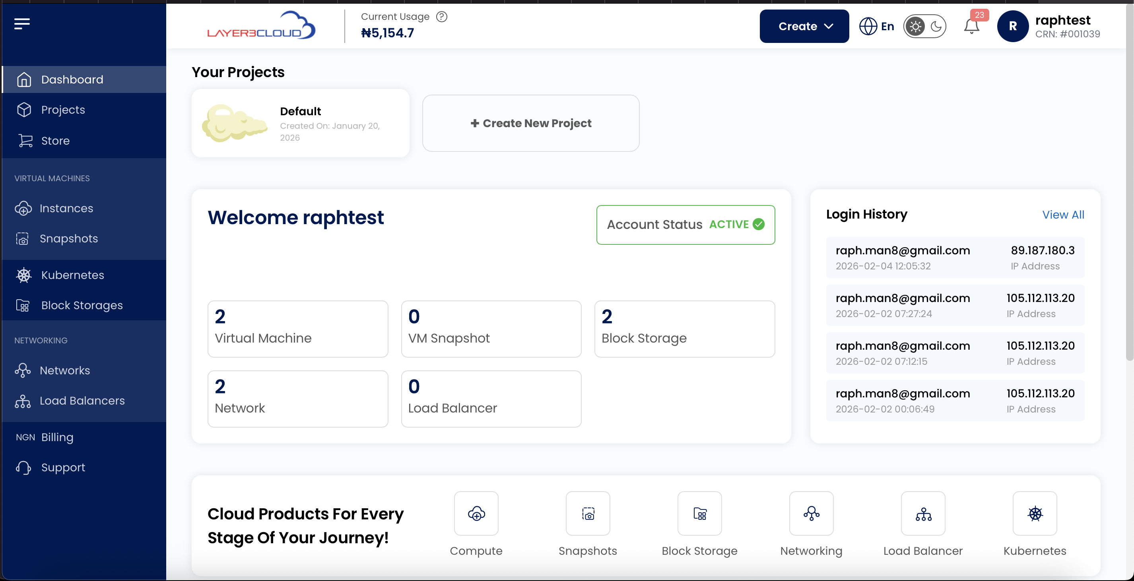Click the Default project cloud thumbnail

(x=235, y=123)
